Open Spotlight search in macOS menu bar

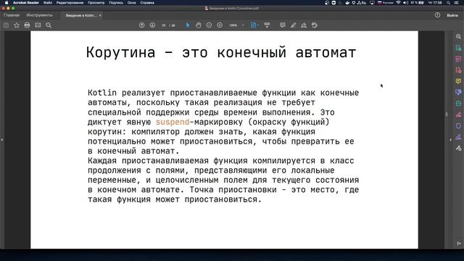tap(449, 3)
